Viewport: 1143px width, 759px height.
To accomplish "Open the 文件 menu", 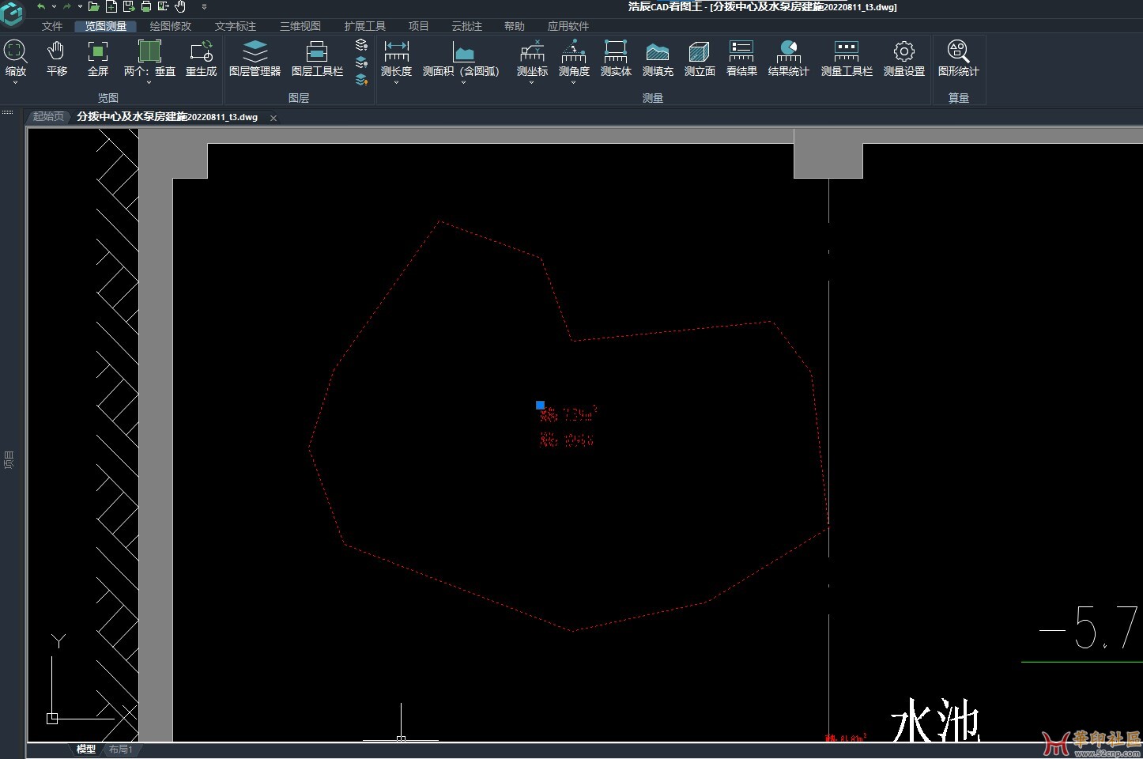I will [52, 26].
